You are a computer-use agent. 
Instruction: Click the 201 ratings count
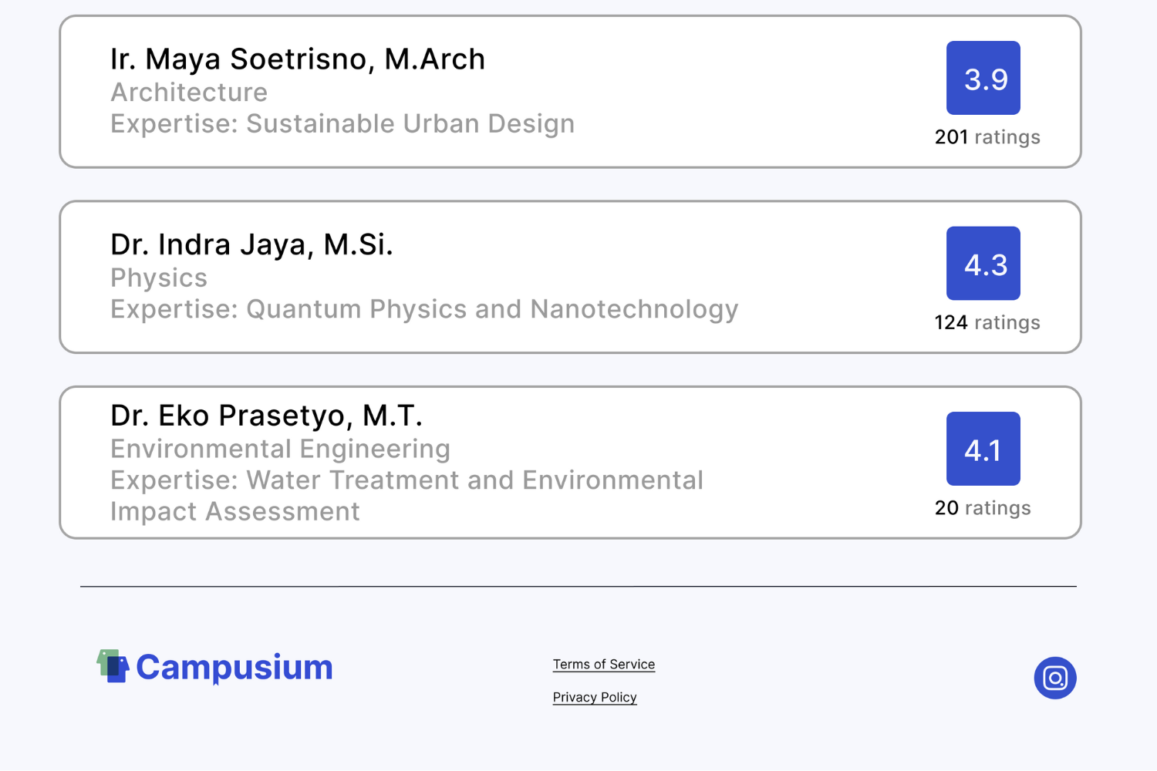[987, 137]
